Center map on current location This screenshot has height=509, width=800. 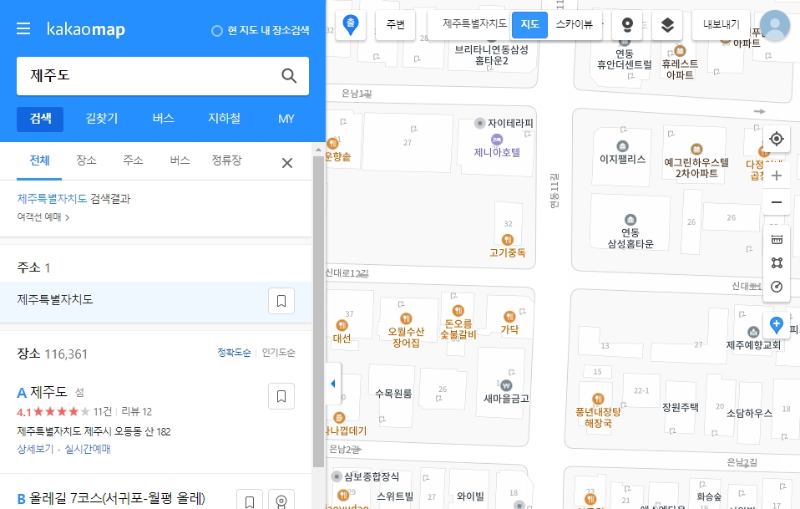(x=777, y=139)
